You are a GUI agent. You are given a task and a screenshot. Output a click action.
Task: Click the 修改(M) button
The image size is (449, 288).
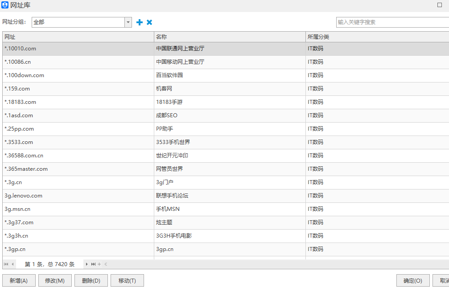click(x=55, y=280)
